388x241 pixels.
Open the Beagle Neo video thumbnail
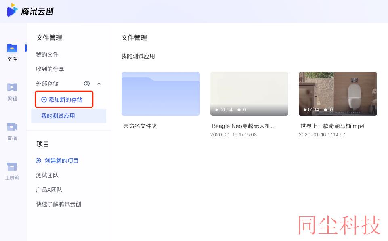click(249, 94)
